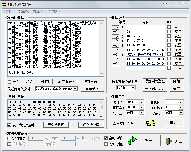This screenshot has width=191, height=152.
Task: Expand the baud rate 38400 dropdown
Action: 141,108
